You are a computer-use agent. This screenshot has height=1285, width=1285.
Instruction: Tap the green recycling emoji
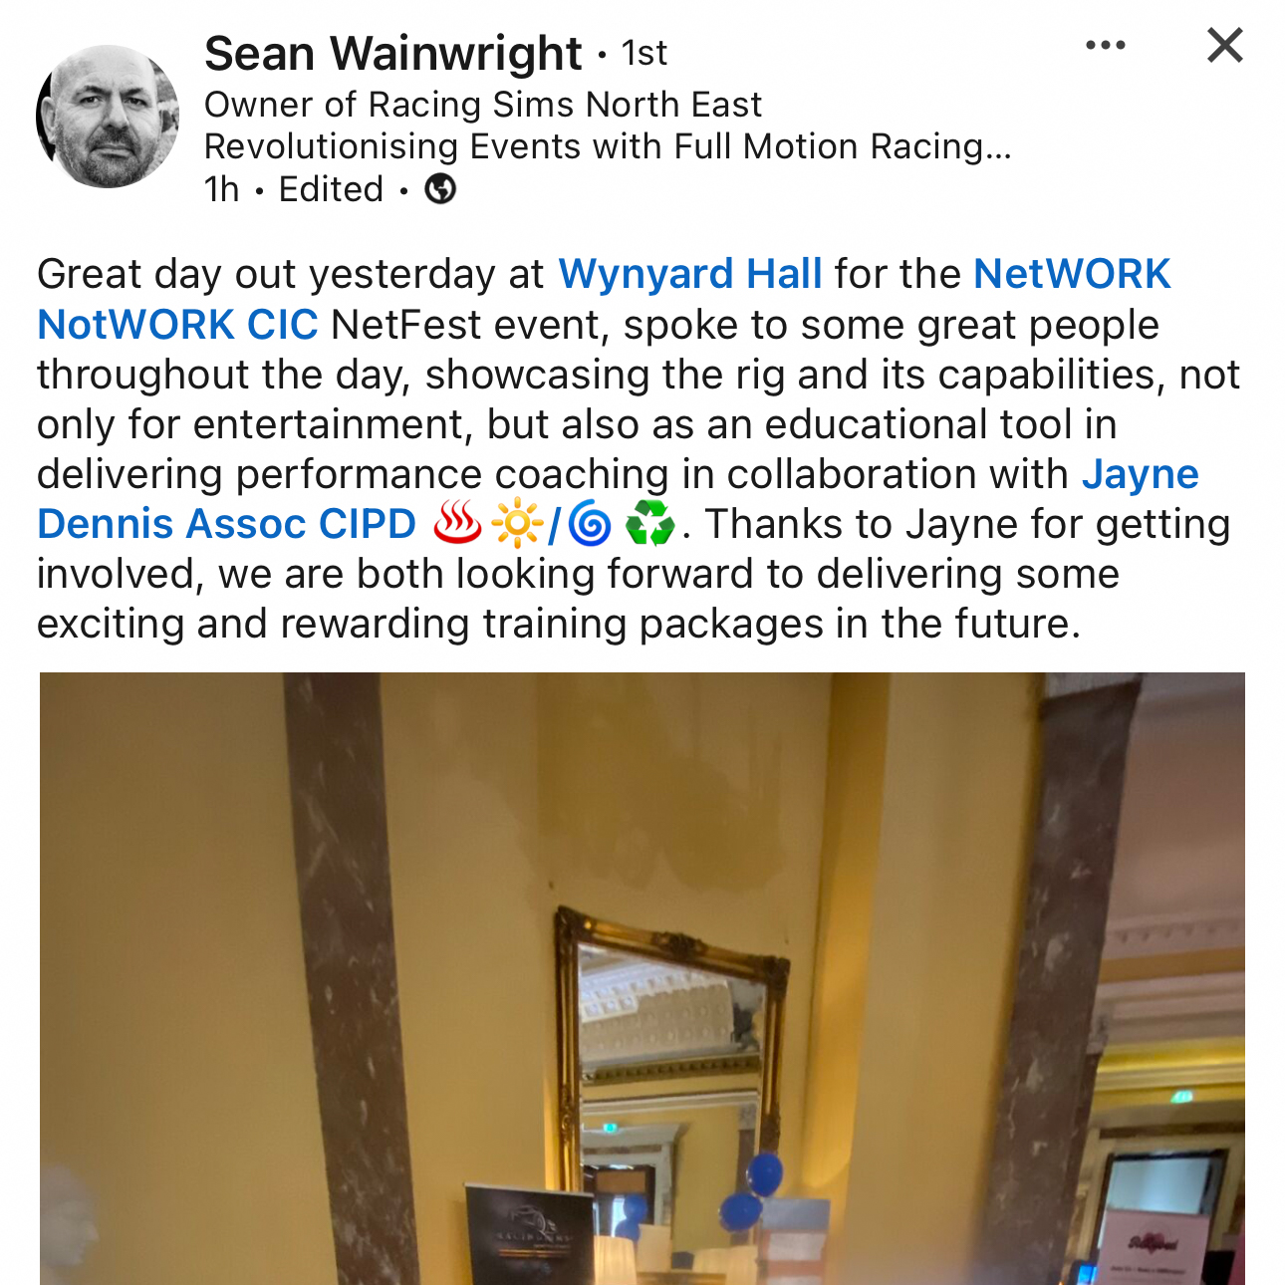(x=648, y=523)
